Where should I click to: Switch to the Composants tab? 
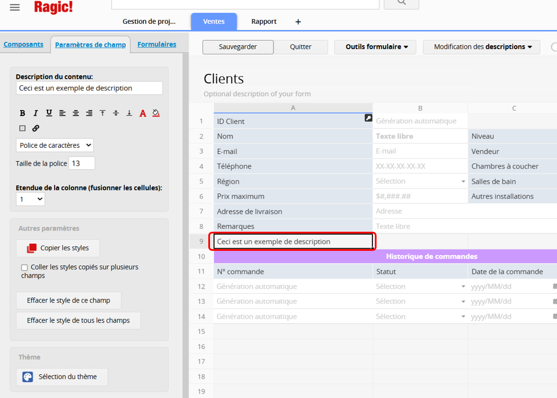tap(24, 44)
